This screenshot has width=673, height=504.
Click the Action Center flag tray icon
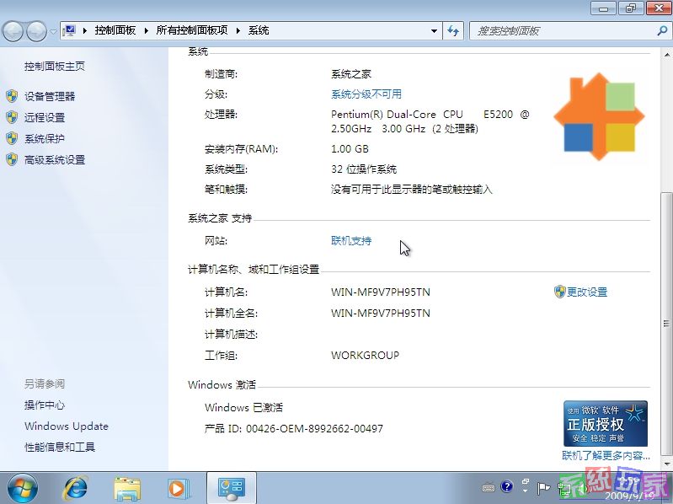coord(543,488)
